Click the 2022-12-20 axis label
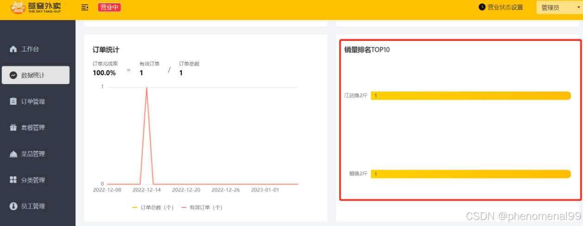The width and height of the screenshot is (583, 226). [186, 190]
